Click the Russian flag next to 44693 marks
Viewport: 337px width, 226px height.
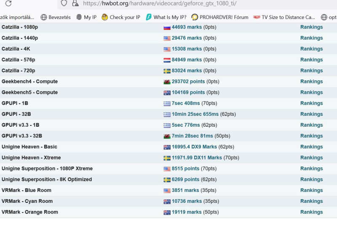[167, 27]
